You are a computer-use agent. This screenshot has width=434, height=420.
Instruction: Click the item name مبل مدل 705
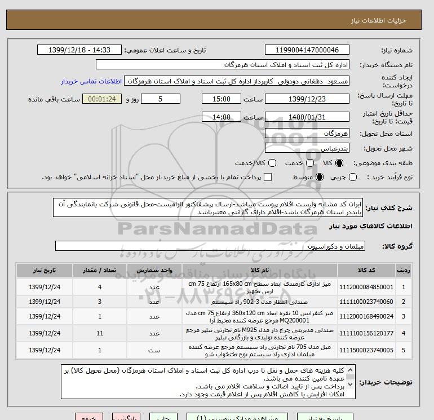point(260,351)
